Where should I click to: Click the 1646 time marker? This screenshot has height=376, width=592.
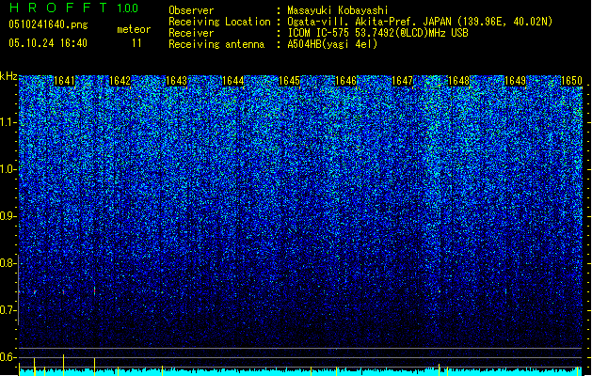[x=346, y=81]
